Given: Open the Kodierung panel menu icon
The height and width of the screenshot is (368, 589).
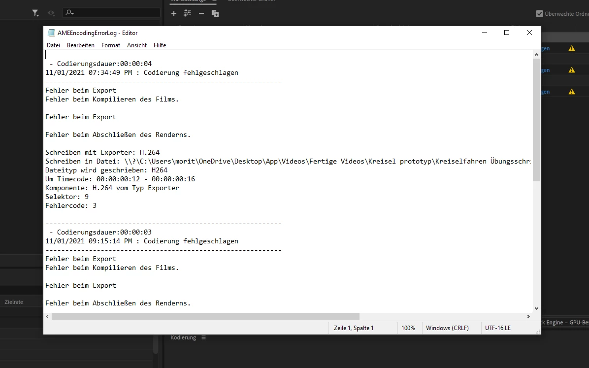Looking at the screenshot, I should coord(203,337).
